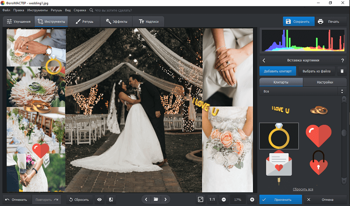Go back from the Вставка картинки panel
350x206 pixels.
click(264, 60)
